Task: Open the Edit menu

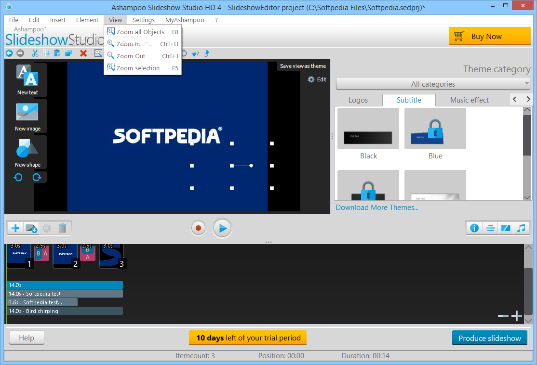Action: 34,20
